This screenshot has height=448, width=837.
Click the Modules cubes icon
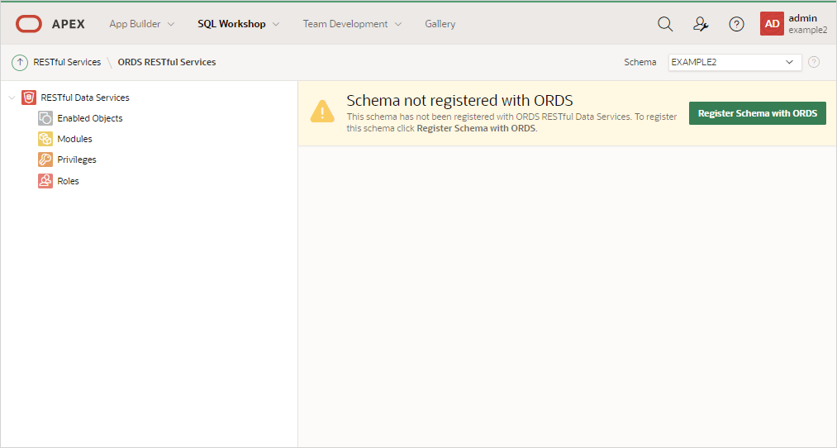pos(45,139)
